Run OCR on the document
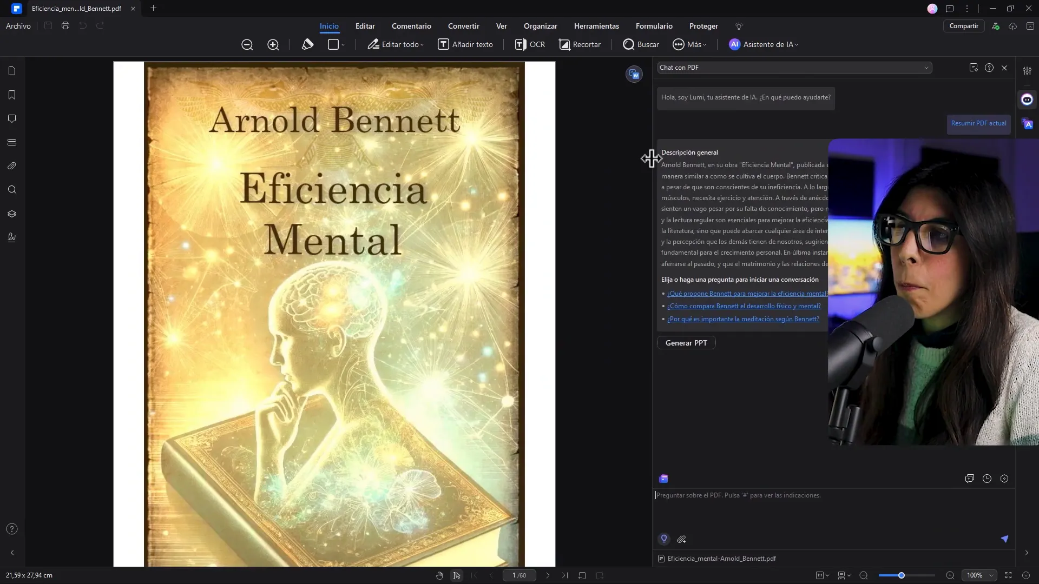This screenshot has width=1039, height=584. [x=530, y=44]
